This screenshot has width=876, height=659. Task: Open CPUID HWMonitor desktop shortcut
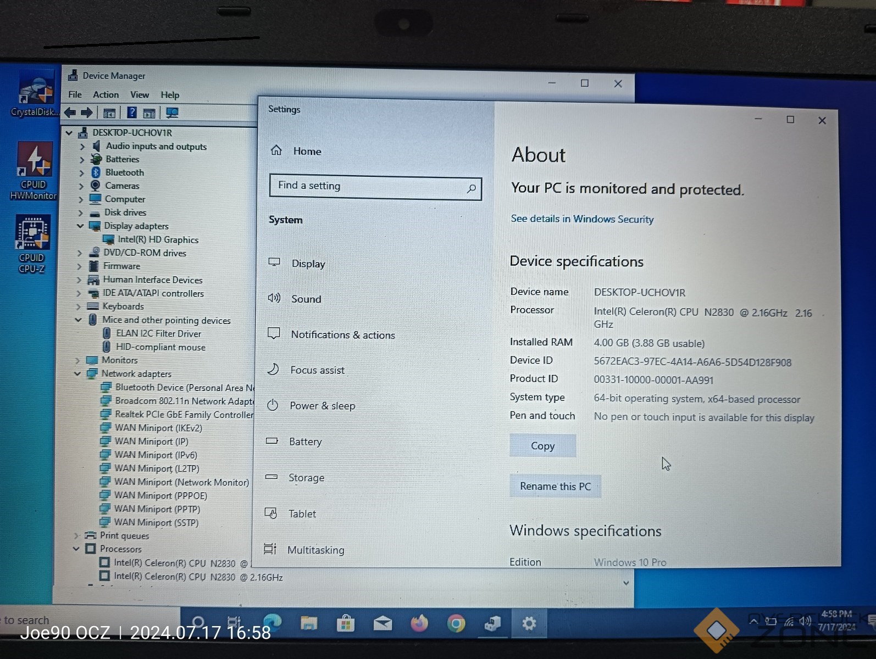click(x=34, y=171)
